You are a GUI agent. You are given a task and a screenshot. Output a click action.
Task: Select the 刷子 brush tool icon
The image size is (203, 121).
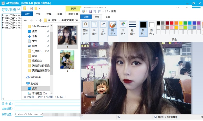tap(112, 25)
